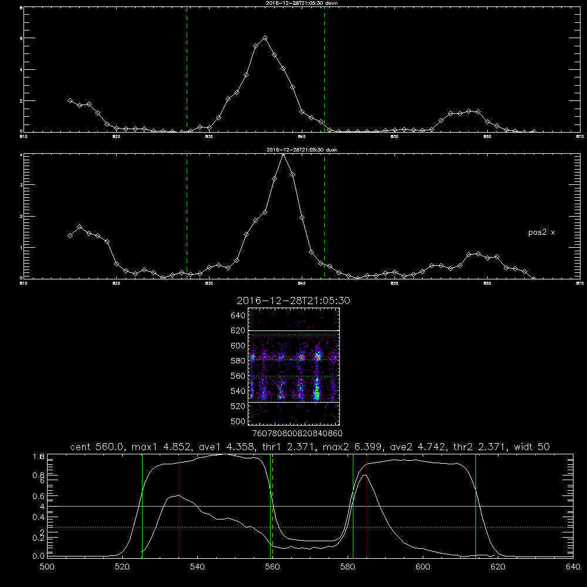Click the bottom plot x-axis label 580
Image resolution: width=587 pixels, height=587 pixels.
point(348,567)
